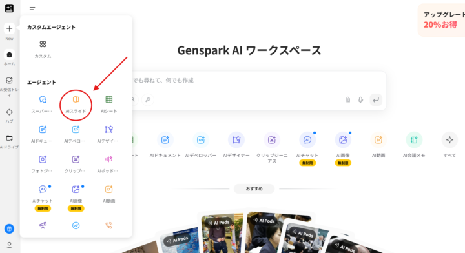Open the AIスライド agent

(x=76, y=105)
